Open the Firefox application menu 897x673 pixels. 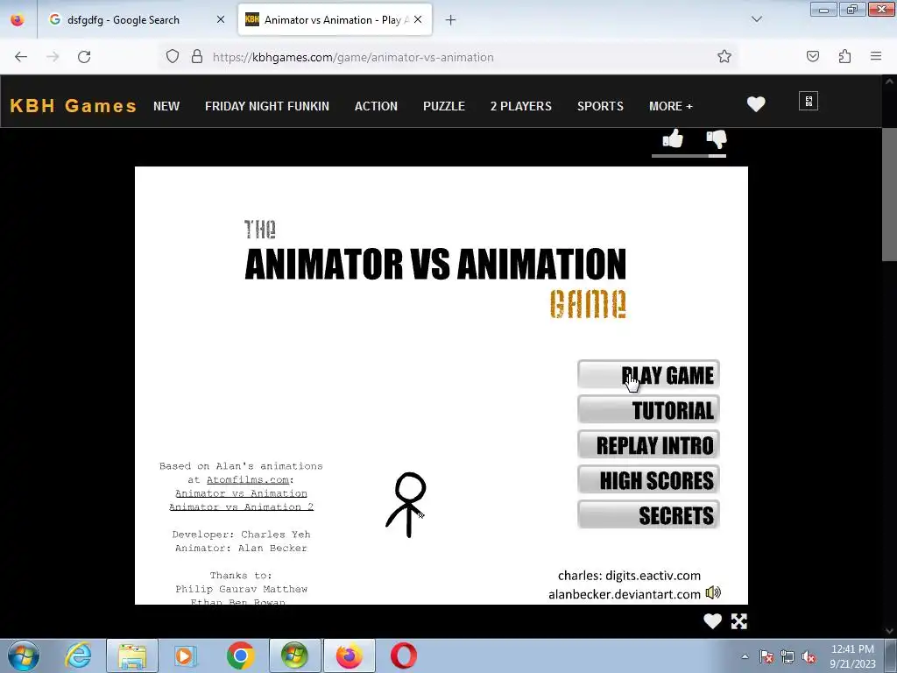pos(876,56)
